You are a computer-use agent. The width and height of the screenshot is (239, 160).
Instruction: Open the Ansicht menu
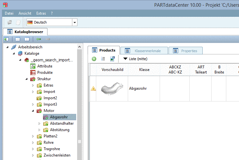(x=25, y=13)
